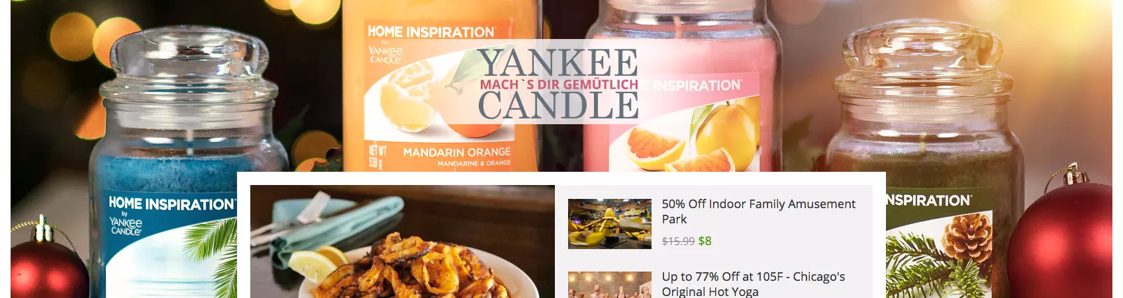This screenshot has height=298, width=1123.
Task: Click the crossed-out $15.99 original price
Action: pos(678,241)
